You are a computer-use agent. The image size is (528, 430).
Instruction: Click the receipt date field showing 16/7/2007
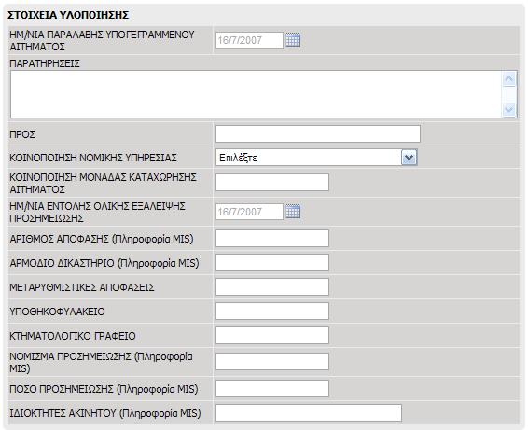pos(249,40)
